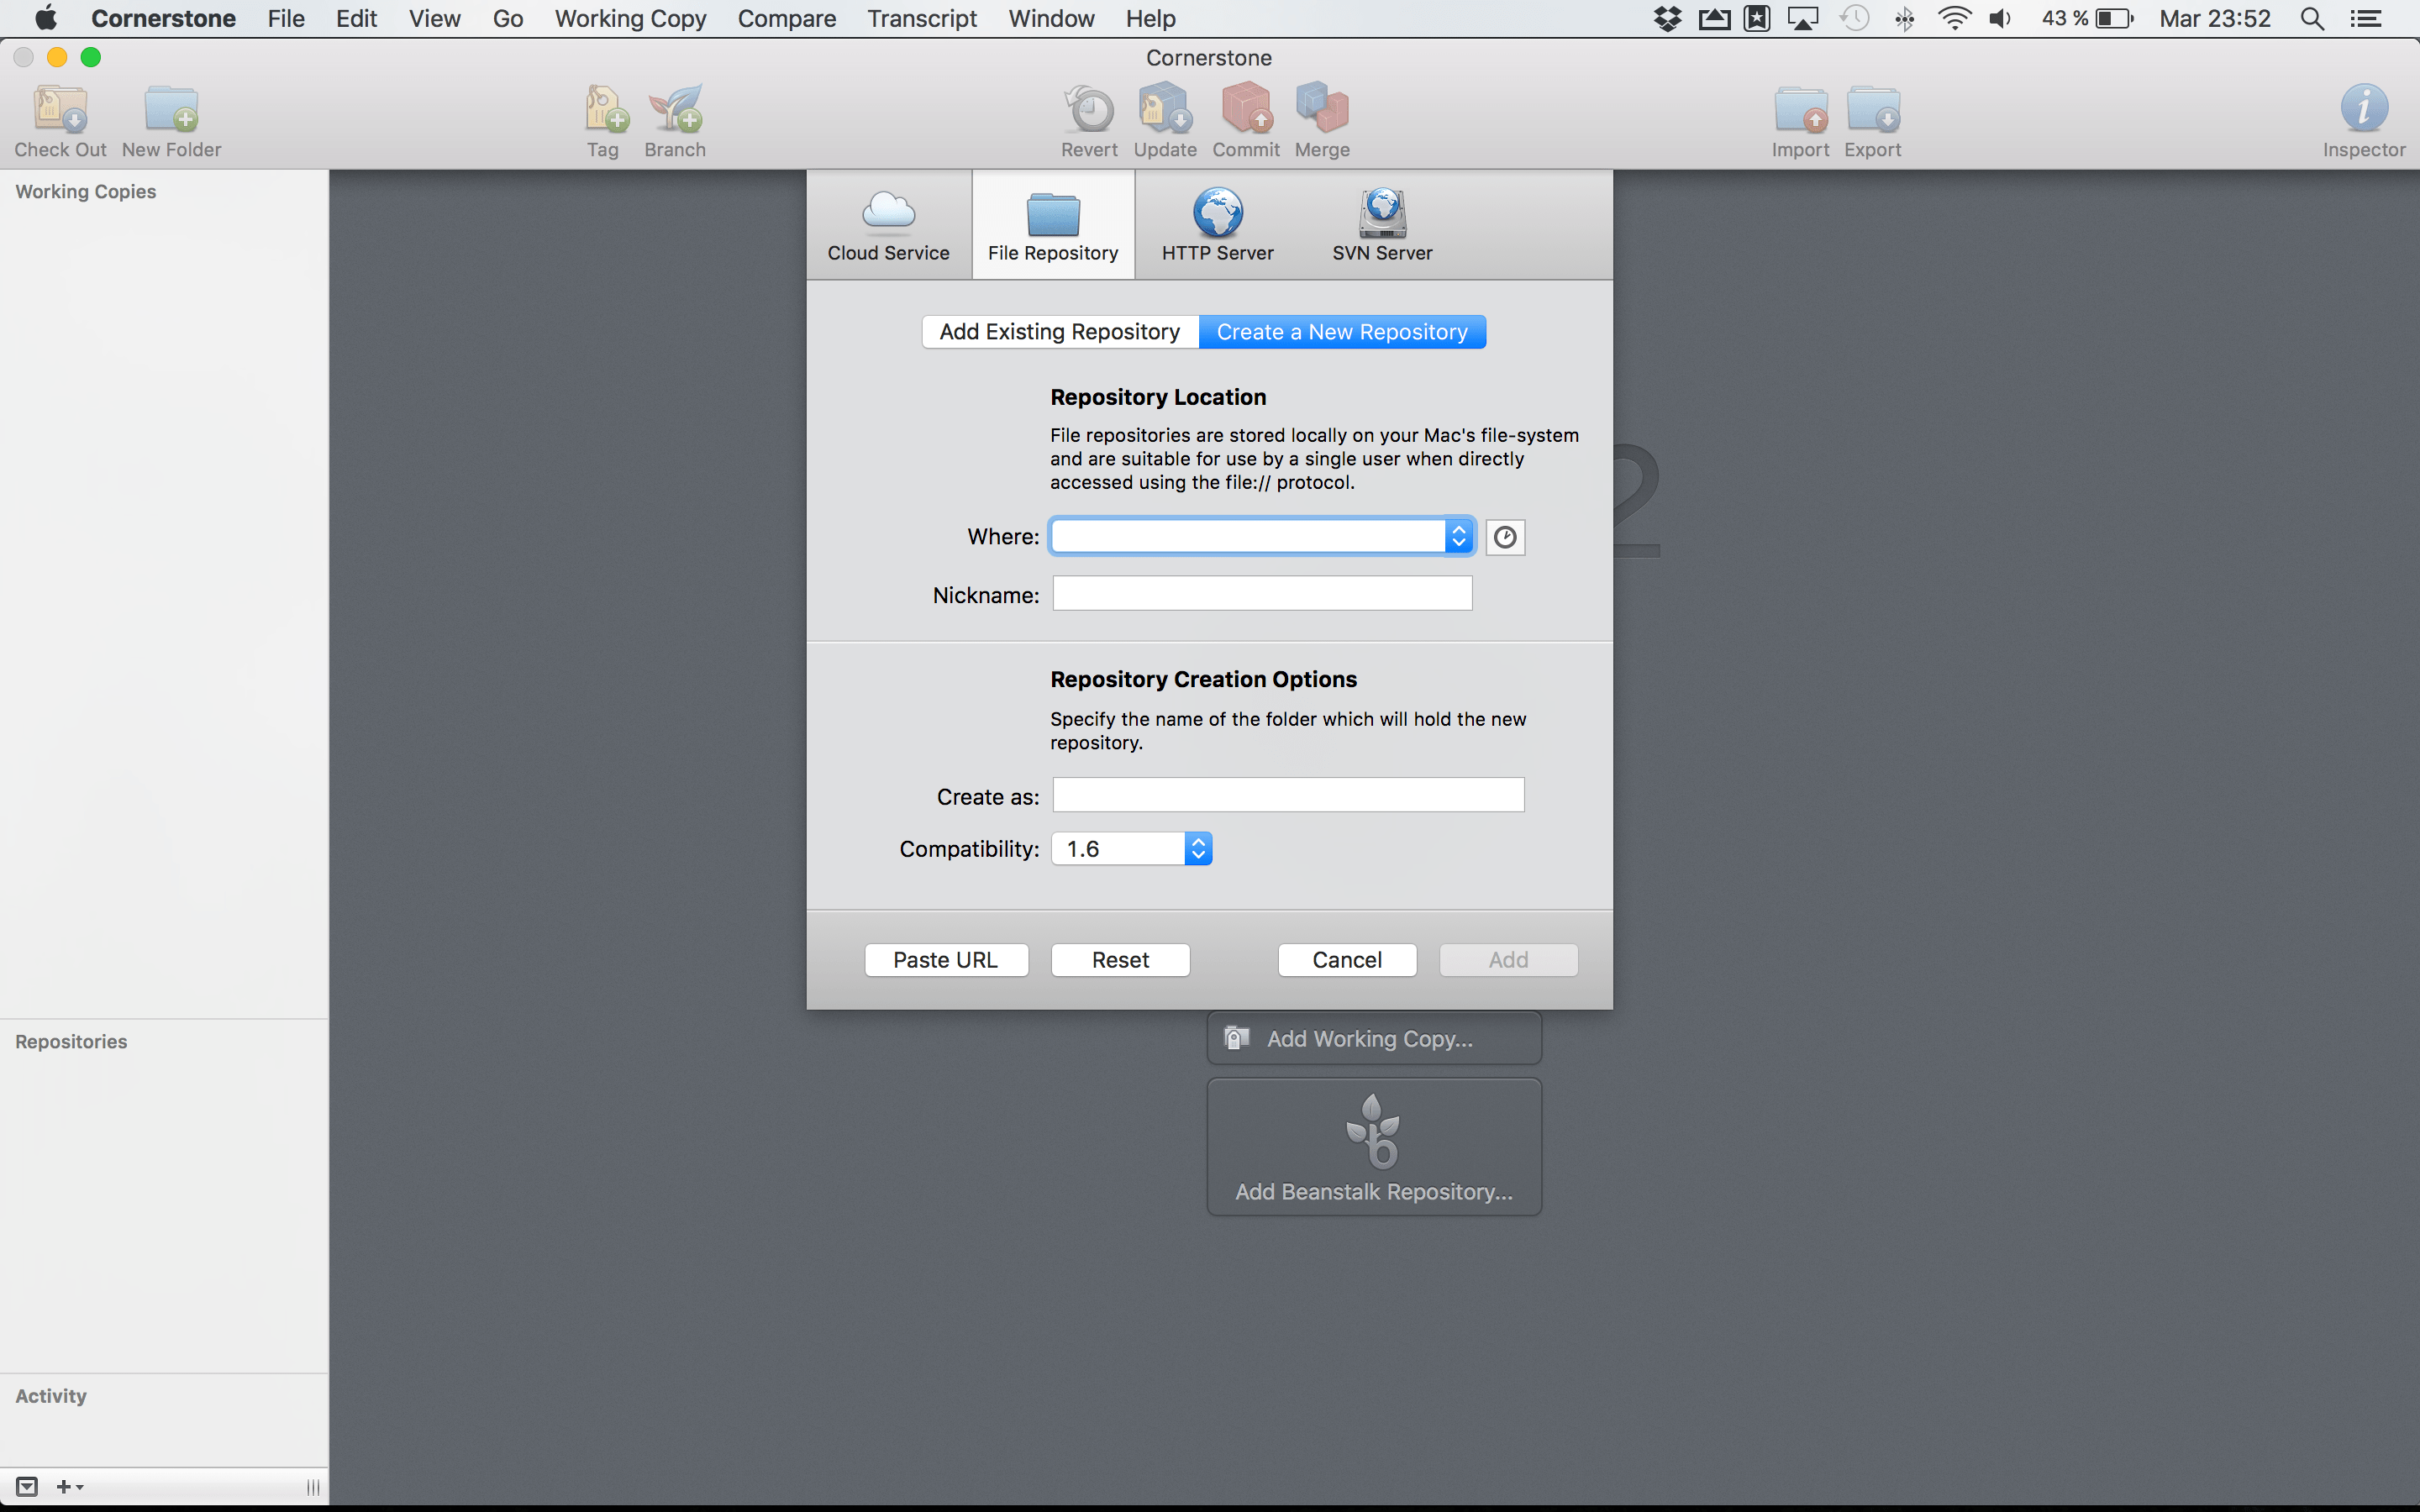This screenshot has height=1512, width=2420.
Task: Click the Branch toolbar icon
Action: [x=675, y=110]
